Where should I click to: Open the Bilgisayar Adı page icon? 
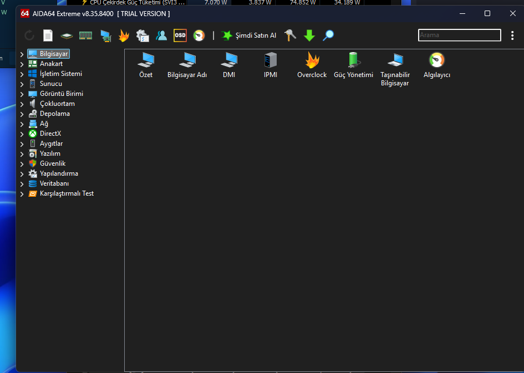(187, 65)
